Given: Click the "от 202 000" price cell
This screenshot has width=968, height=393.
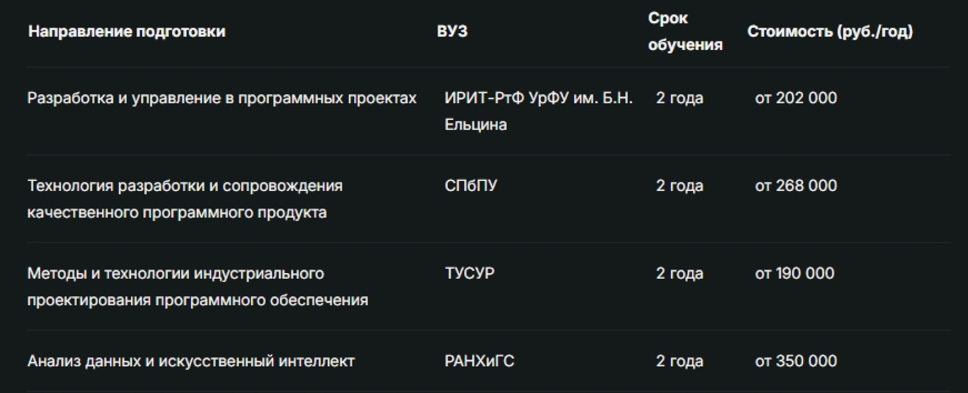Looking at the screenshot, I should (796, 98).
